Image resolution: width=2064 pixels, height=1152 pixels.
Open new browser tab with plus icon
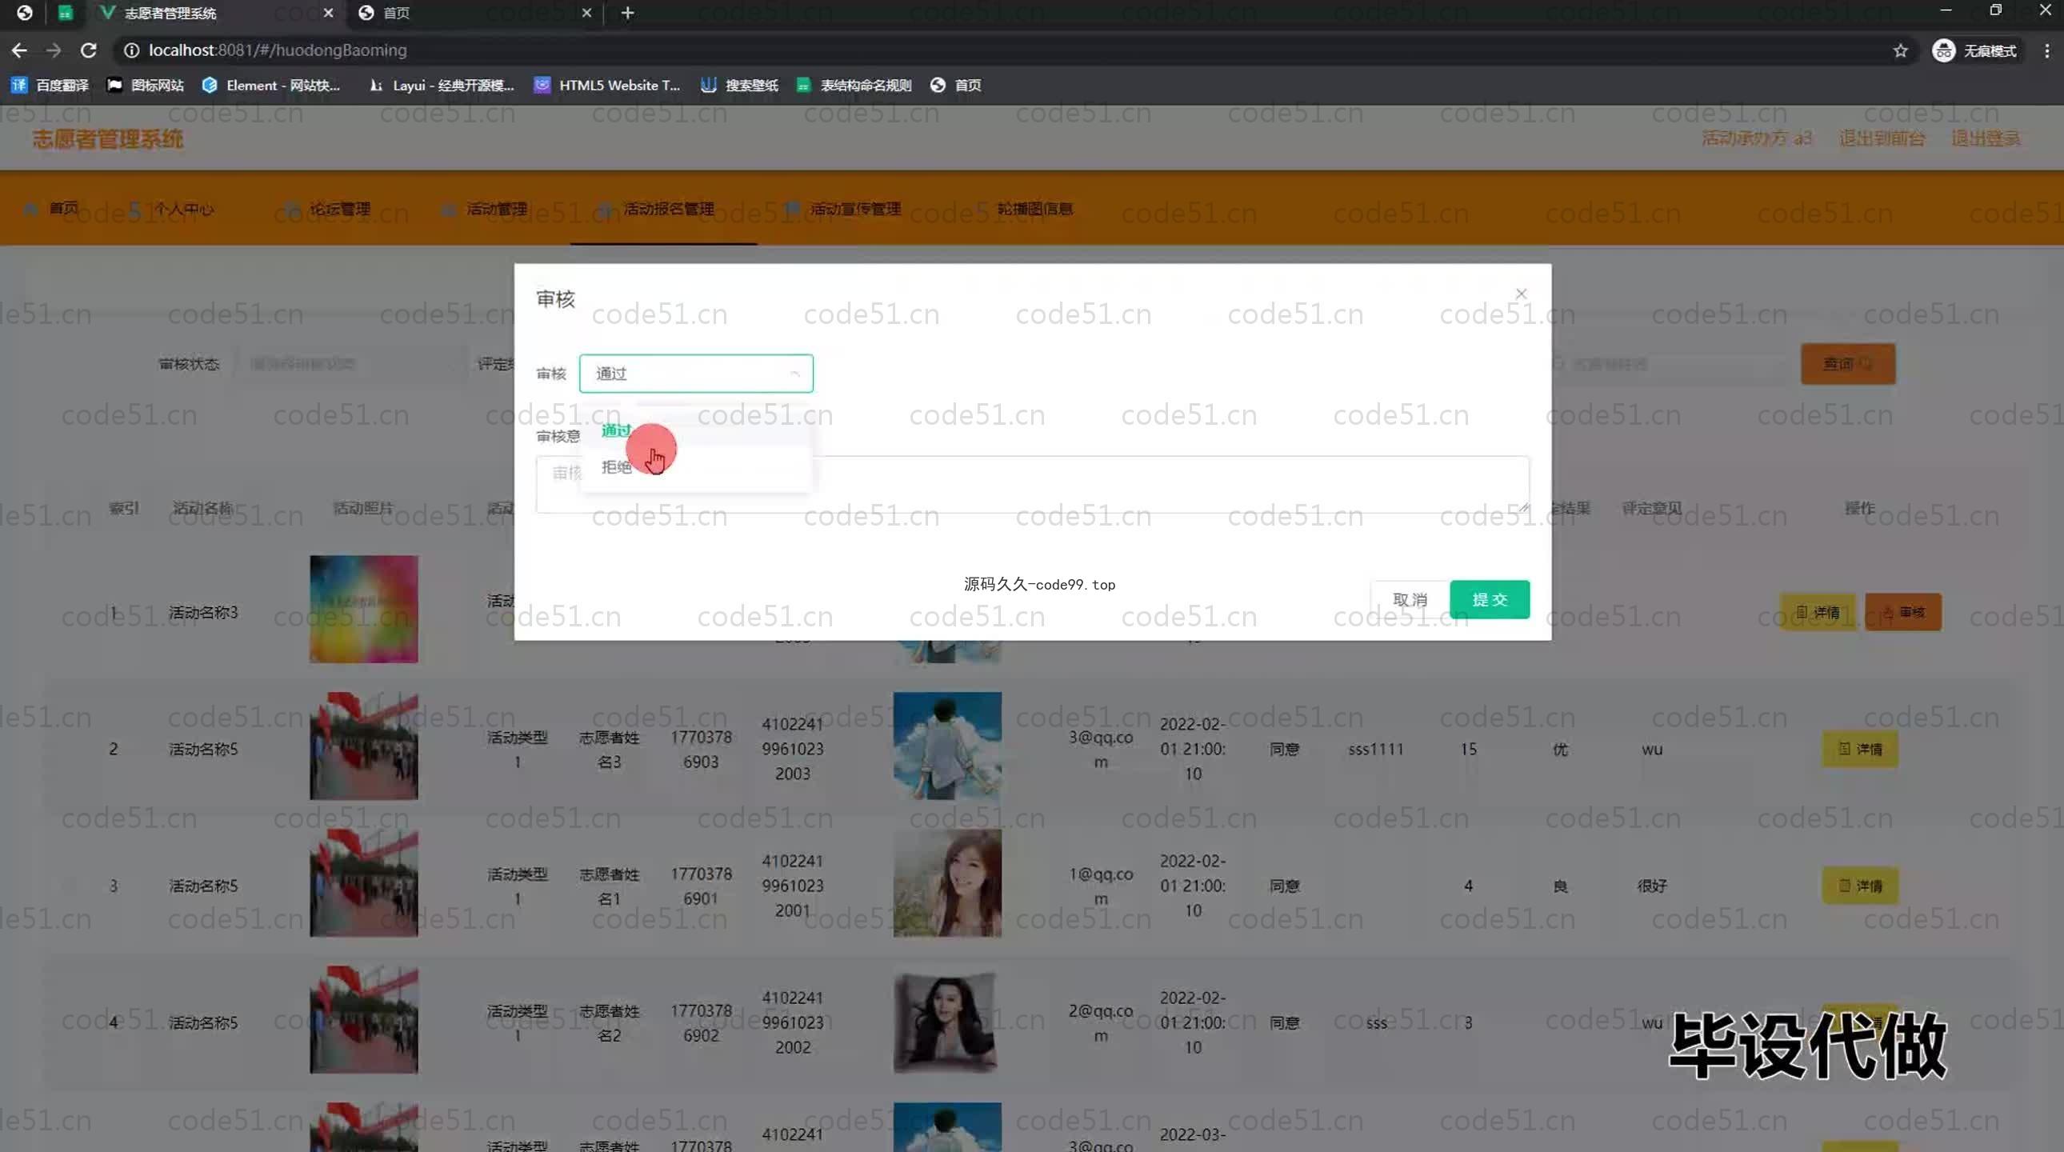click(627, 13)
